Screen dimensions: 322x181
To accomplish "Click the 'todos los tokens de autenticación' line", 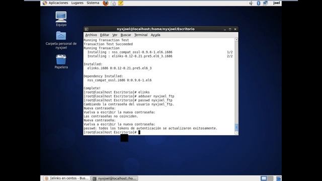I will pyautogui.click(x=150, y=128).
